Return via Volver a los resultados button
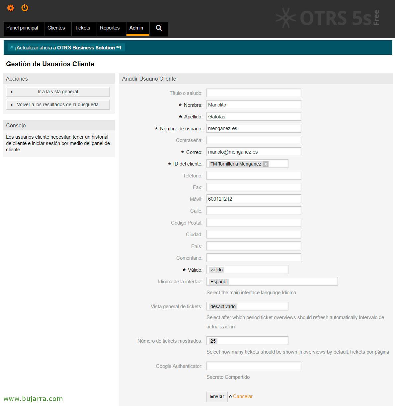The width and height of the screenshot is (395, 406). [58, 105]
